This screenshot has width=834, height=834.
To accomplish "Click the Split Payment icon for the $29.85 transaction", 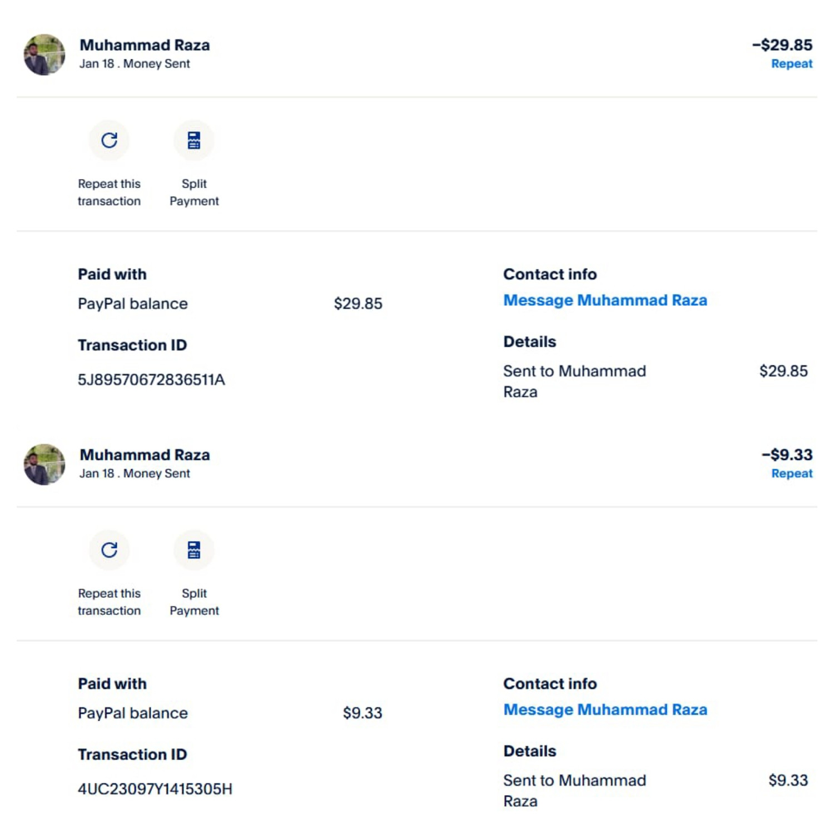I will click(193, 140).
